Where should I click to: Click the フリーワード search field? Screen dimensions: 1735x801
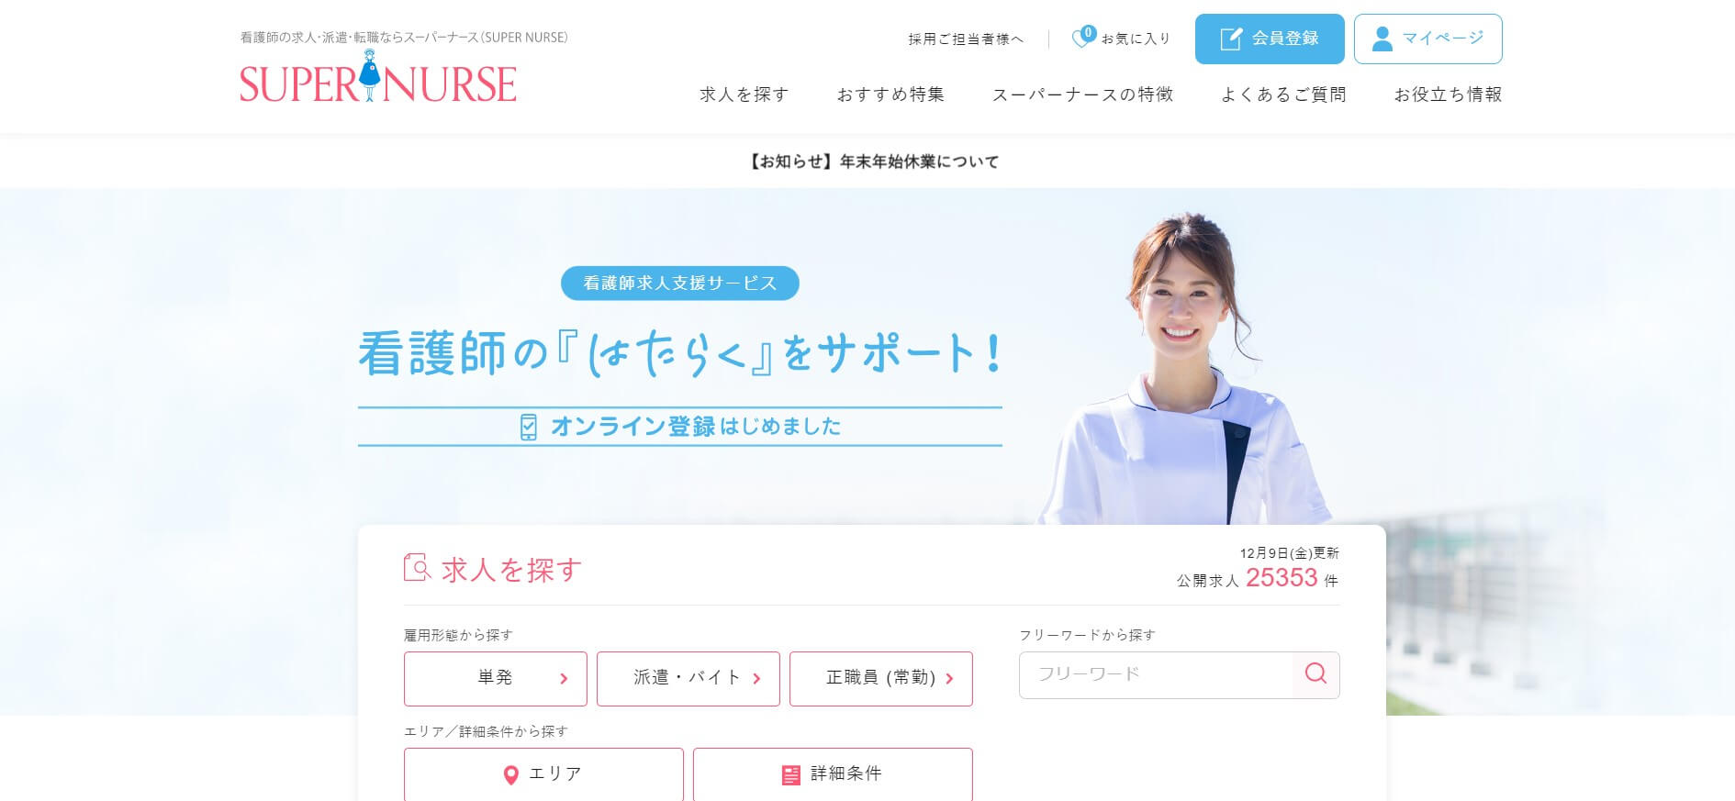click(x=1156, y=674)
